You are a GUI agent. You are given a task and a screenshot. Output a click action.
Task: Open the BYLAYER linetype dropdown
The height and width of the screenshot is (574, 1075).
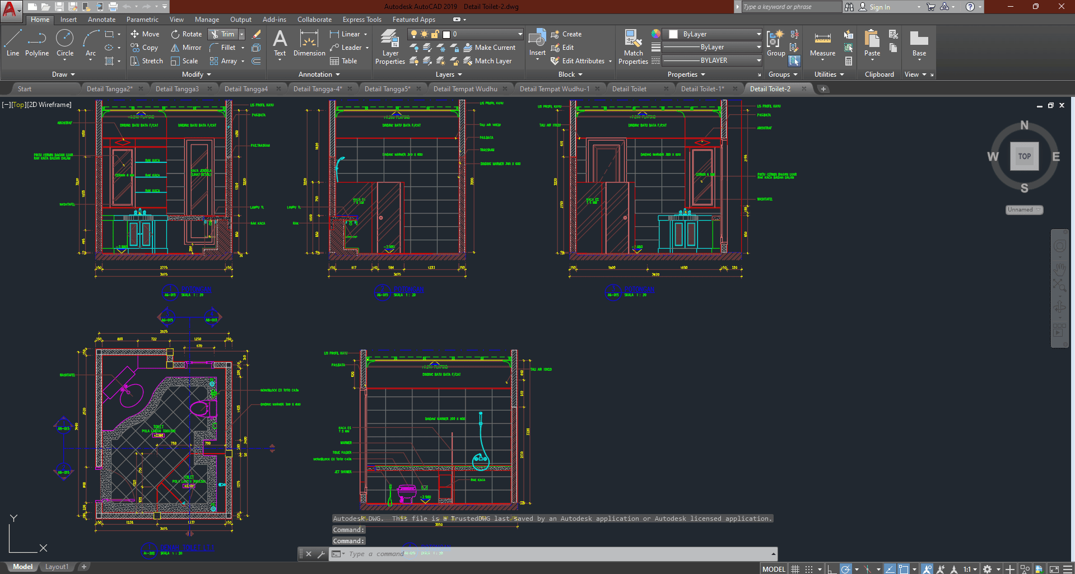click(x=711, y=60)
